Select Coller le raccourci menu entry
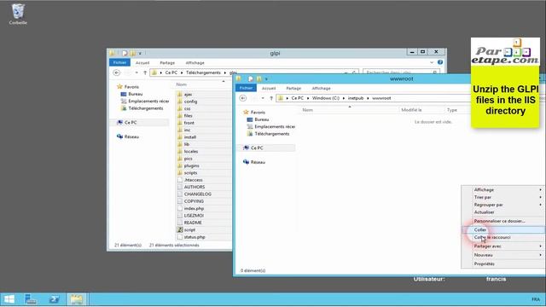546x307 pixels. [503, 237]
